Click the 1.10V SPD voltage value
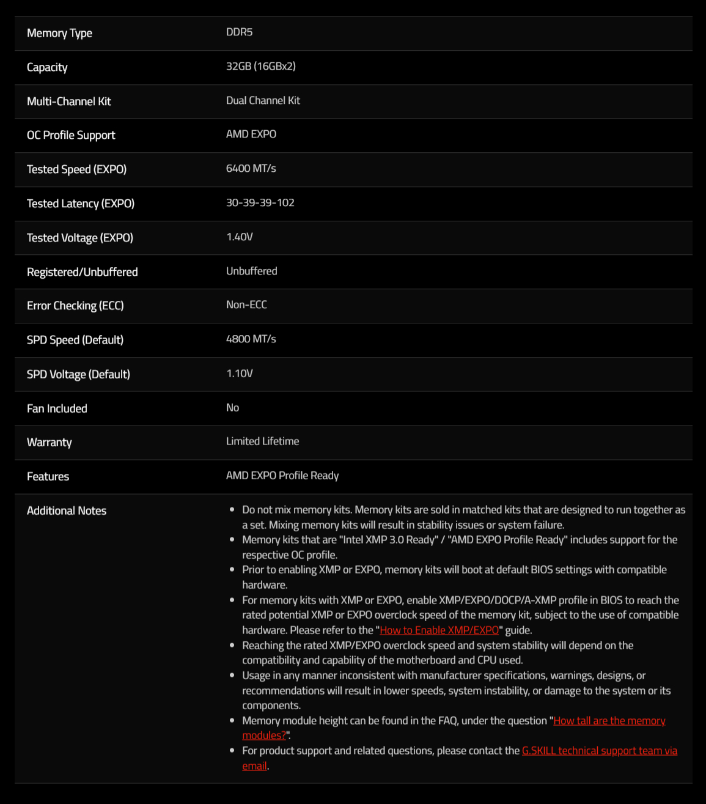 click(239, 373)
